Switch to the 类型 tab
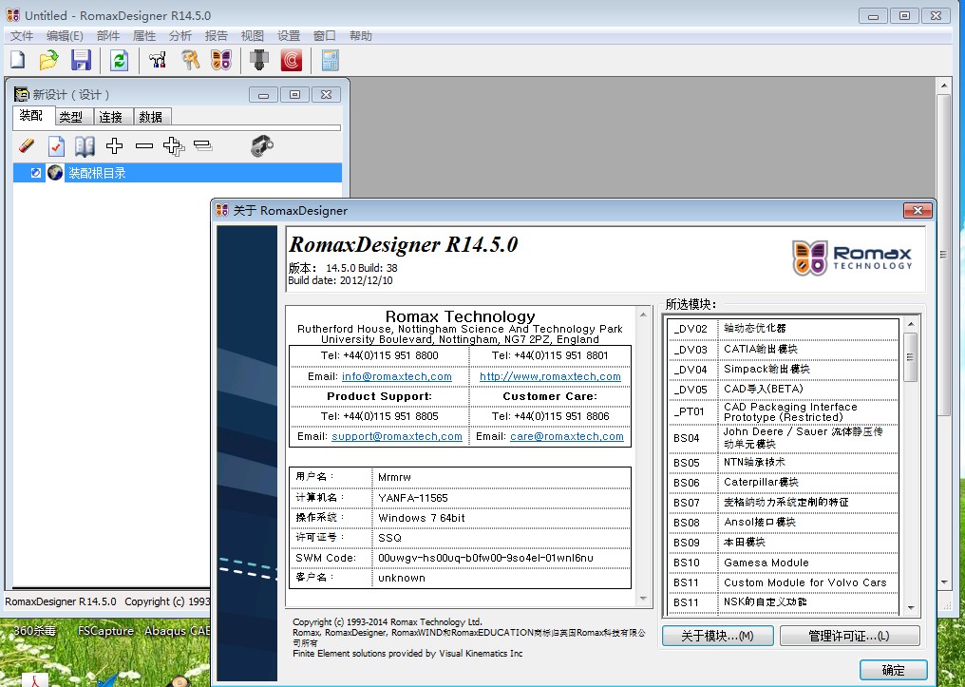 click(x=72, y=117)
